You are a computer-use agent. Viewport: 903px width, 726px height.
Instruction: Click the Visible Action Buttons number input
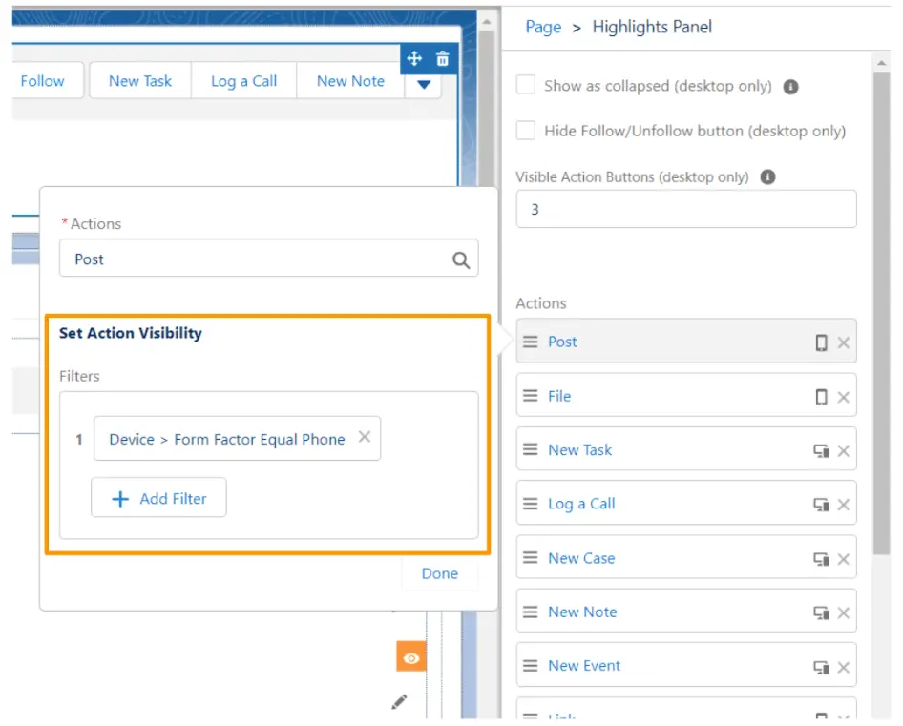(685, 208)
